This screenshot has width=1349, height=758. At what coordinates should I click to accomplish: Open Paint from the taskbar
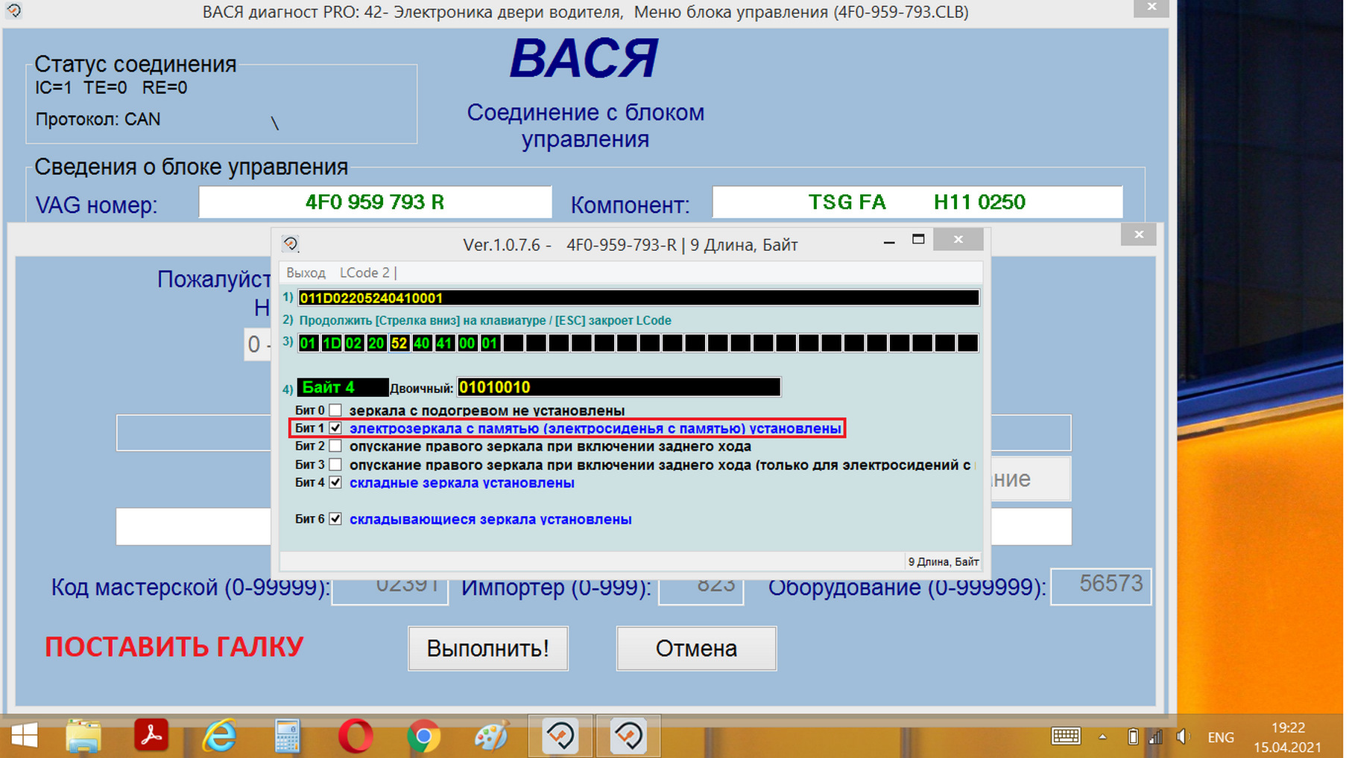click(x=491, y=736)
